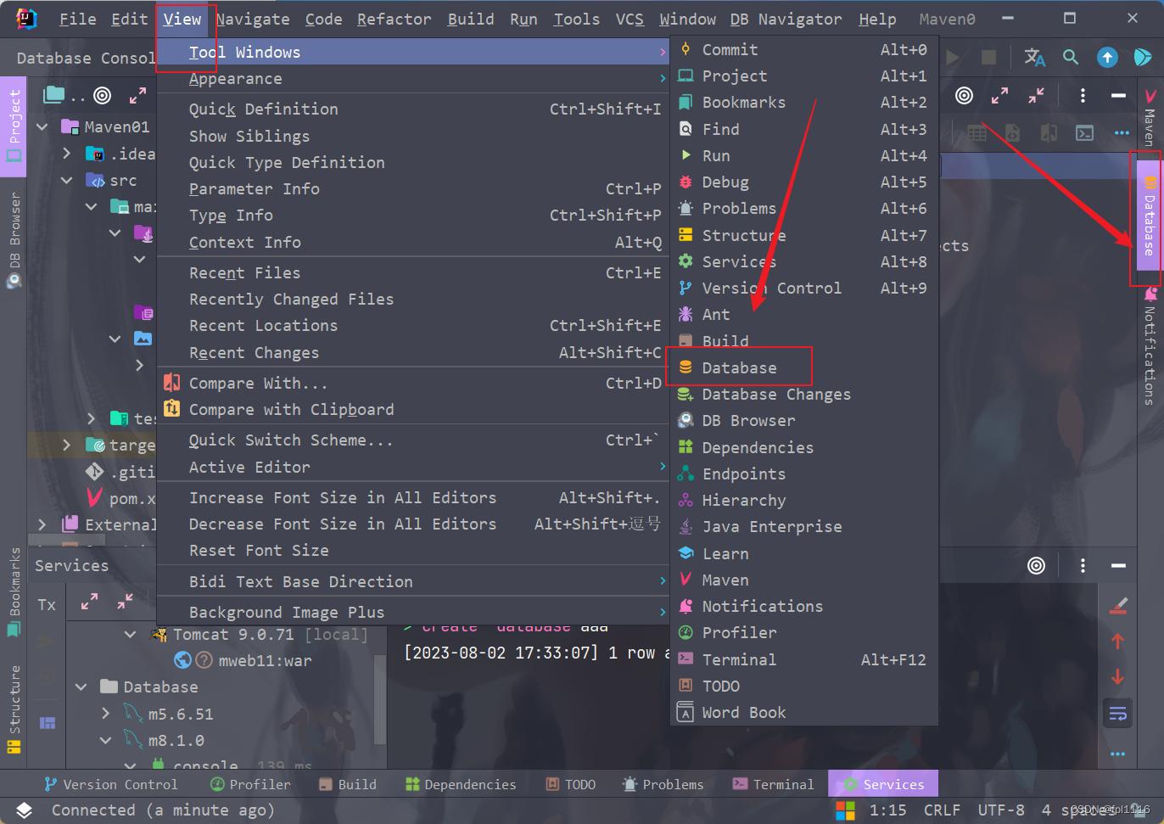The image size is (1164, 824).
Task: Click collapse-all icon in Services toolbar
Action: pos(125,602)
